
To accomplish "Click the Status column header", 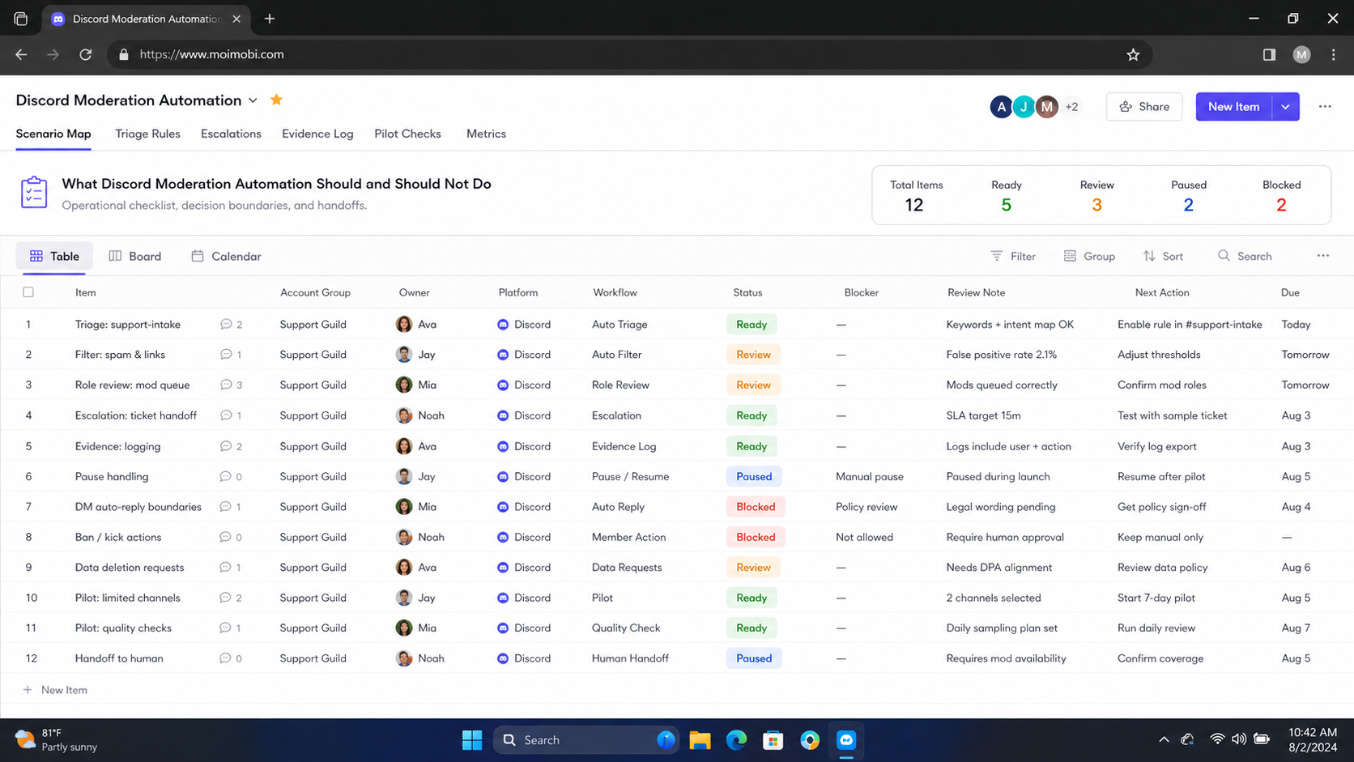I will click(747, 292).
